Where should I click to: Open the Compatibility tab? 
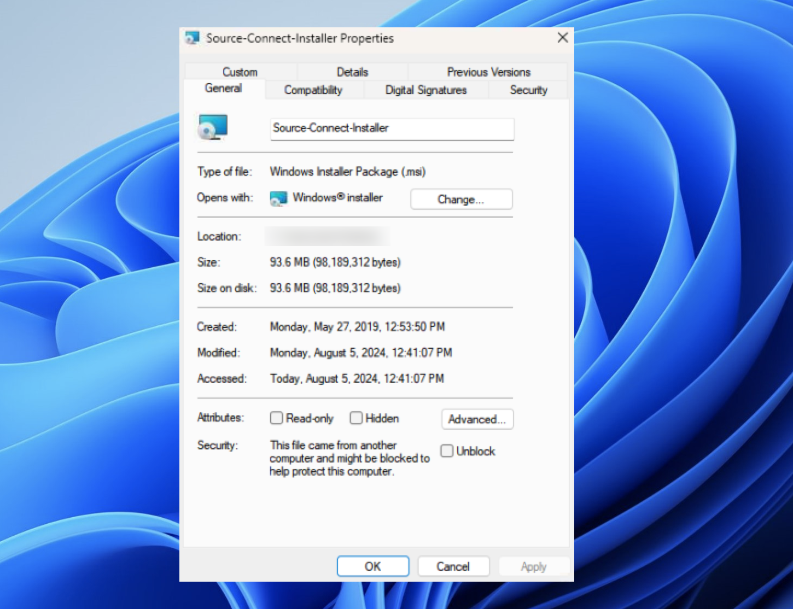tap(313, 90)
